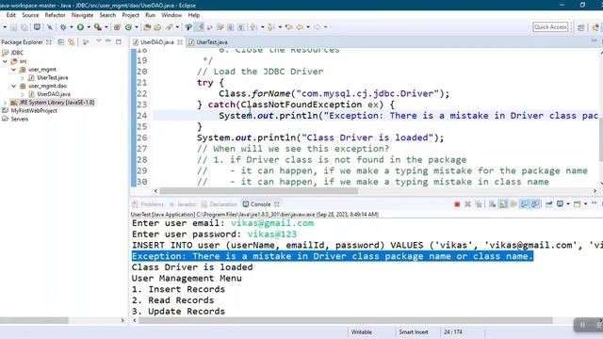Viewport: 603px width, 339px height.
Task: Select the Servers project
Action: (x=19, y=120)
